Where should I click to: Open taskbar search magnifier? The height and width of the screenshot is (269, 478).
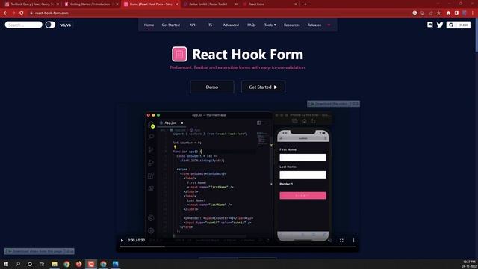tap(18, 264)
